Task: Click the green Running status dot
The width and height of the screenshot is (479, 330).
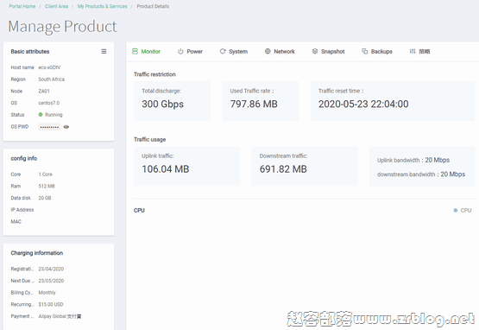Action: tap(41, 115)
